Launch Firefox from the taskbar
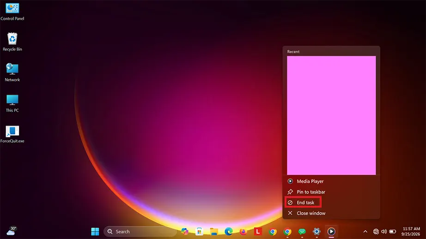 pos(243,232)
